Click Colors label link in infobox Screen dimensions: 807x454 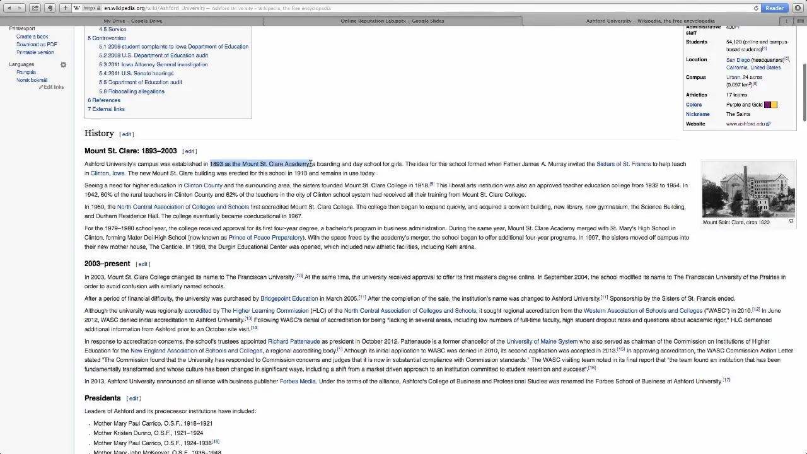click(x=694, y=105)
